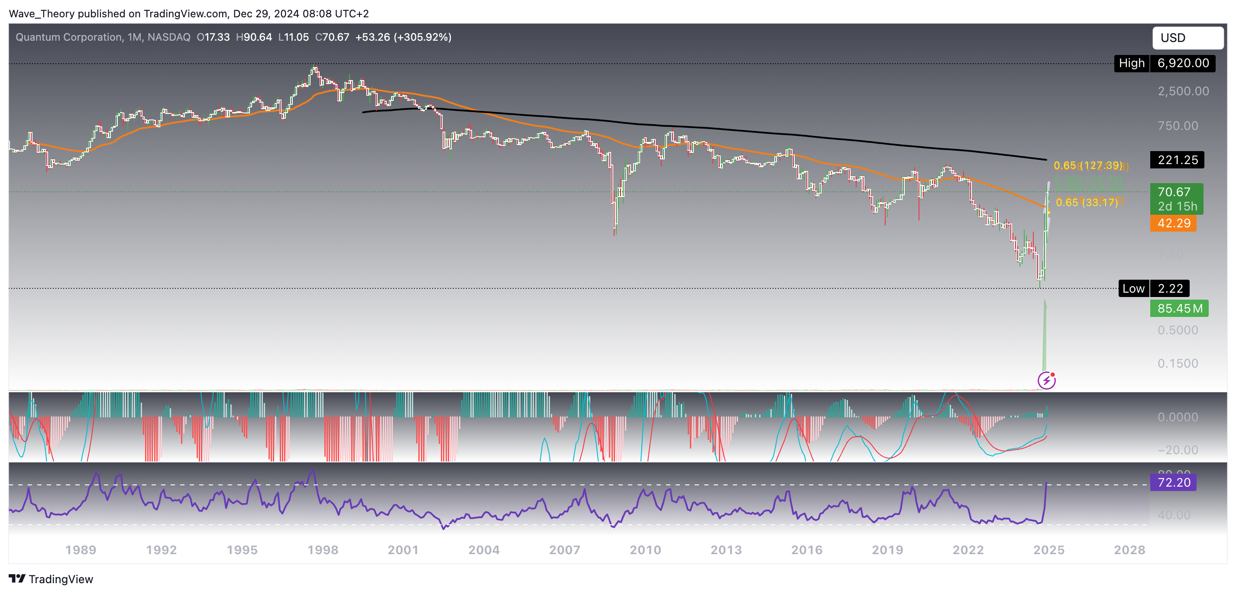Click the 2004 year on time axis
This screenshot has width=1236, height=594.
click(484, 550)
